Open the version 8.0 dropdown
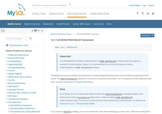This screenshot has height=114, width=162. coord(147,35)
